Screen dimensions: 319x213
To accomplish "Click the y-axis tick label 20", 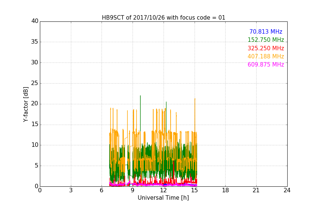I will click(35, 104).
